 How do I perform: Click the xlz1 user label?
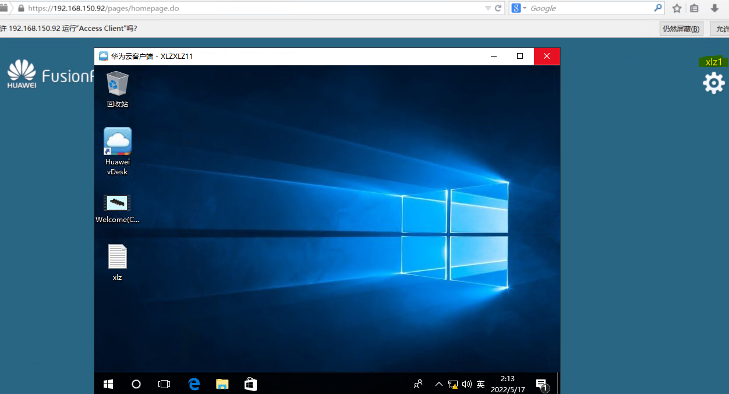[713, 62]
